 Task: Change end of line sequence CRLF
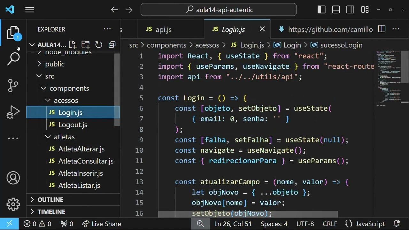point(330,224)
